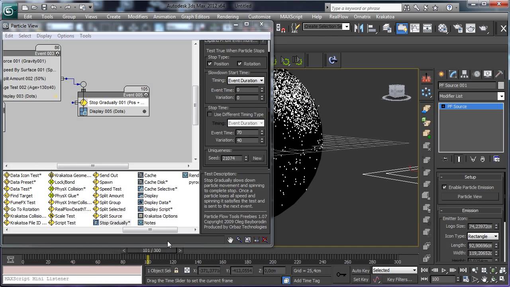Toggle Event 005 lightbulb on/off
The width and height of the screenshot is (510, 287).
146,95
